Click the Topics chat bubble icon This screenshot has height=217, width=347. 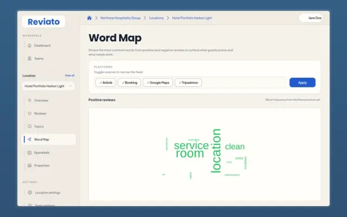29,126
